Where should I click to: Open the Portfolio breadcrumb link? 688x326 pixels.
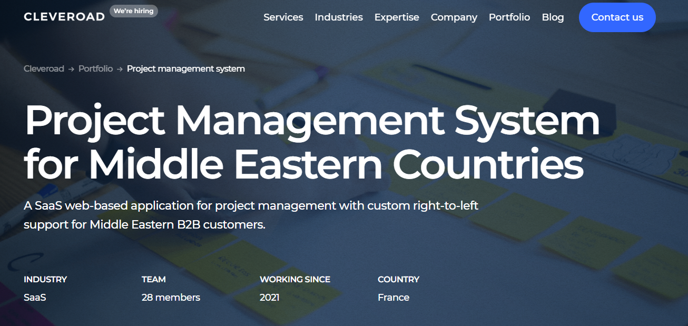[95, 68]
